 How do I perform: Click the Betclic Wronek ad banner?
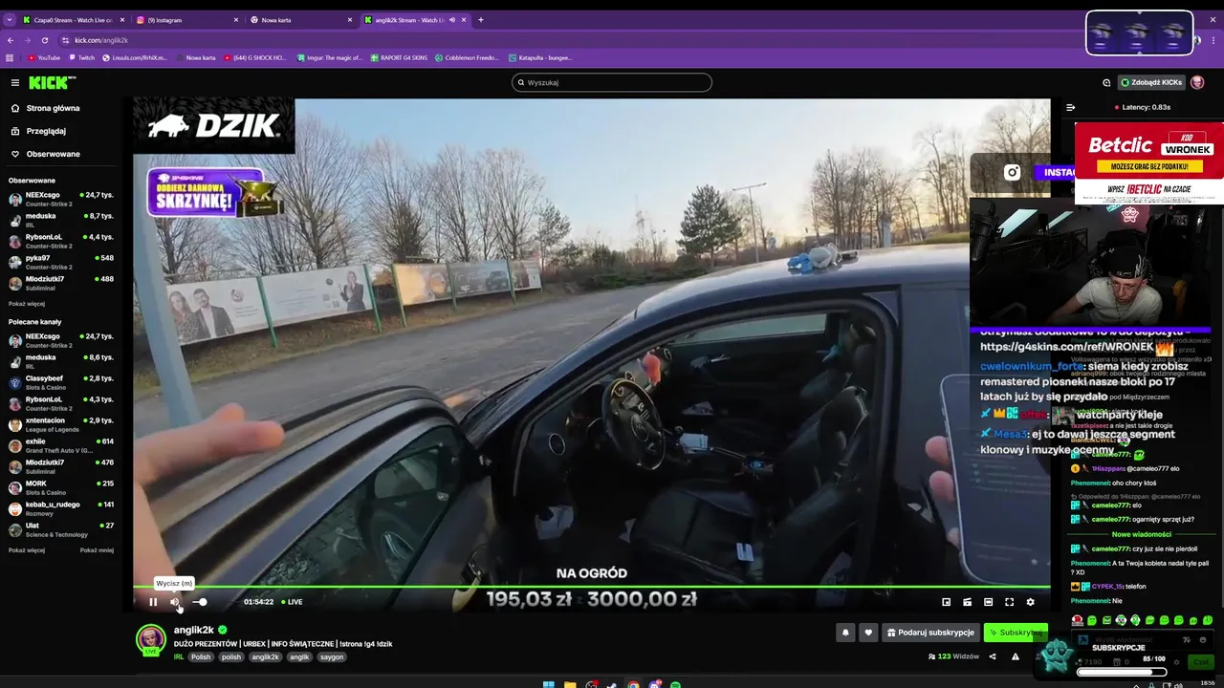pyautogui.click(x=1149, y=162)
